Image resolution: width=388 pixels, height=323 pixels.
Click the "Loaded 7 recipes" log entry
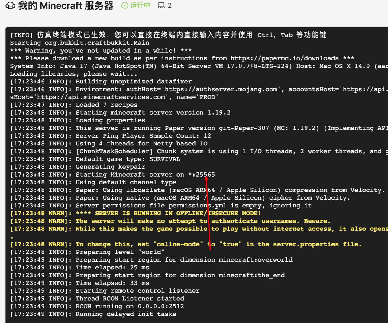pyautogui.click(x=106, y=105)
